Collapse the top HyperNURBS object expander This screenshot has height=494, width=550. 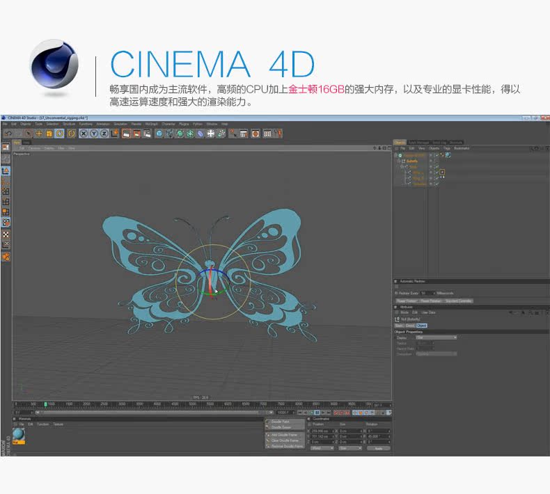[395, 155]
